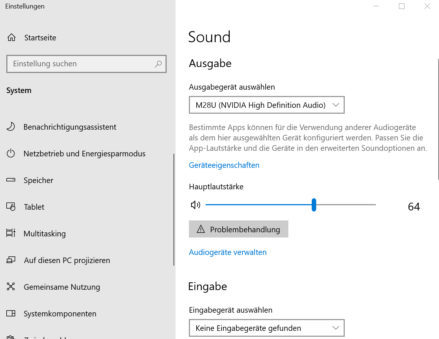
Task: Click the Speicher drive icon
Action: [11, 180]
